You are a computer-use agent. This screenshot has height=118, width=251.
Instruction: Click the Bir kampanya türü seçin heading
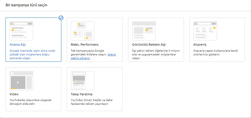coord(26,5)
